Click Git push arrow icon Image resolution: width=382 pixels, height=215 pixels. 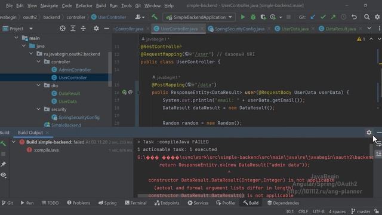(x=333, y=17)
